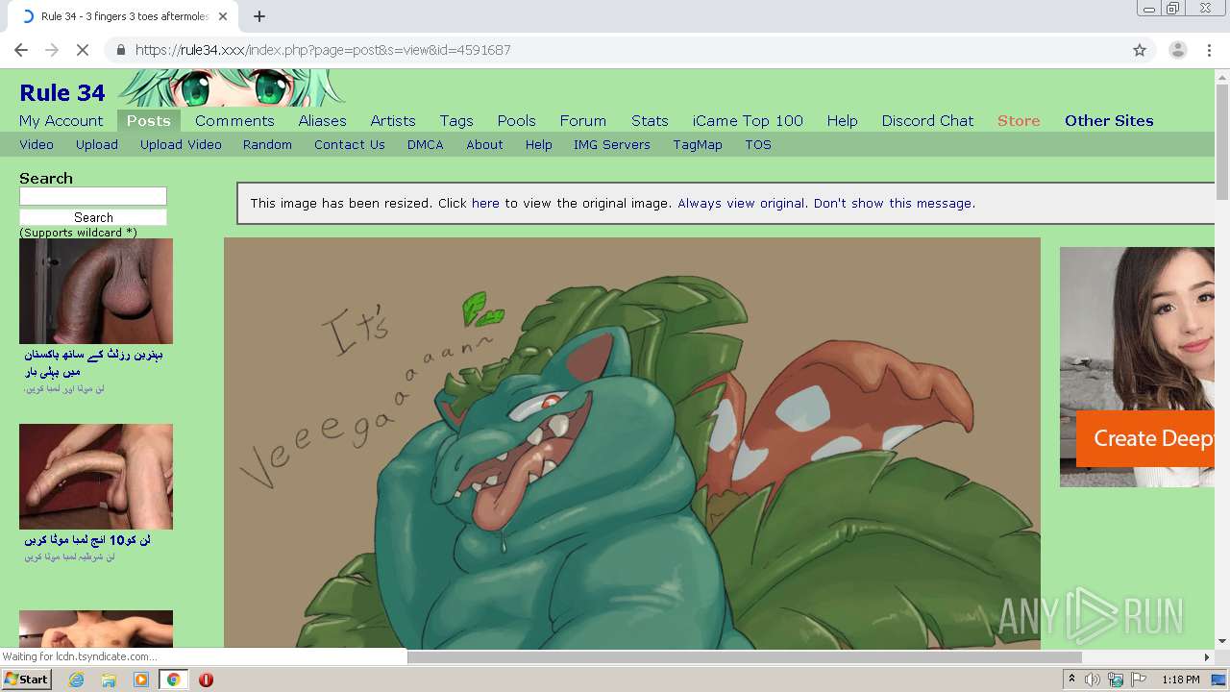Screen dimensions: 1230x692
Task: Show hidden system tray icons
Action: coord(1071,680)
